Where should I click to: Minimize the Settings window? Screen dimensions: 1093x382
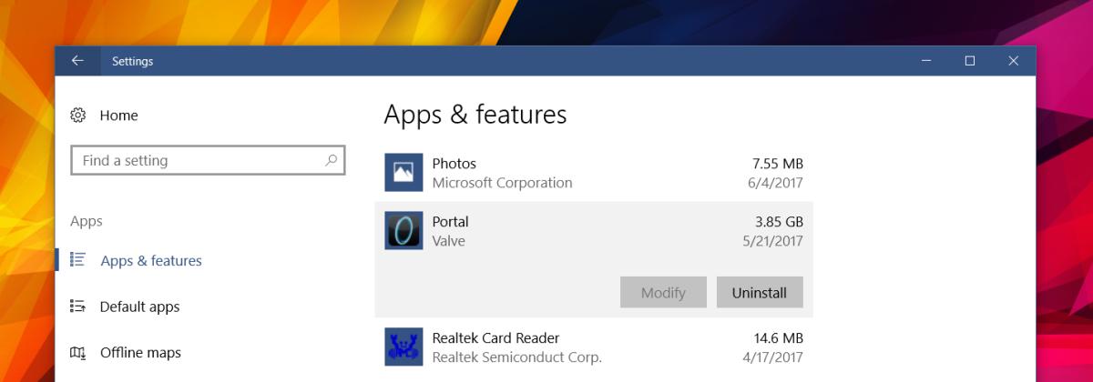click(x=926, y=61)
